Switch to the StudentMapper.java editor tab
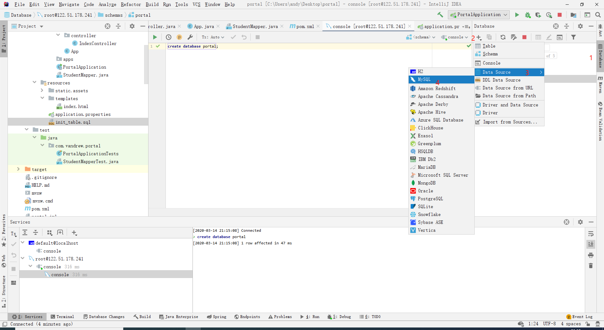The height and width of the screenshot is (330, 604). (x=255, y=26)
